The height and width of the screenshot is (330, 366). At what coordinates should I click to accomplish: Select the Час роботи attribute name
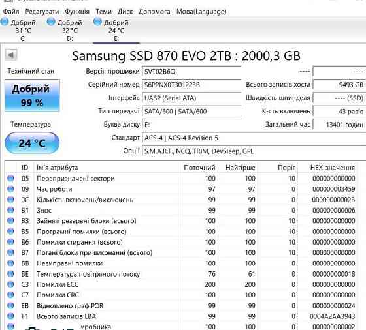[x=54, y=189]
